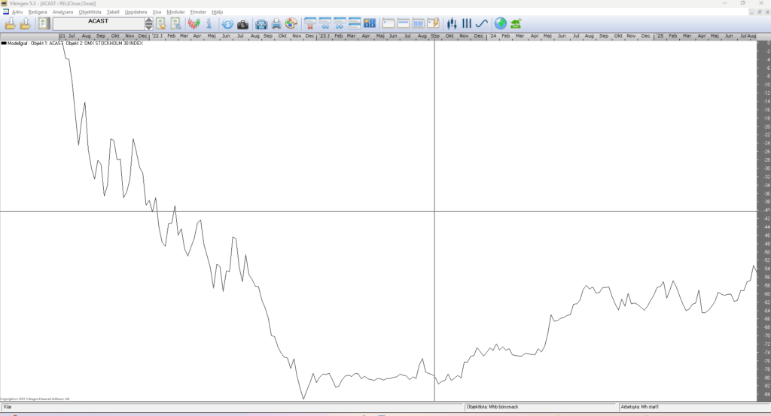Open the color palette icon

(x=291, y=23)
